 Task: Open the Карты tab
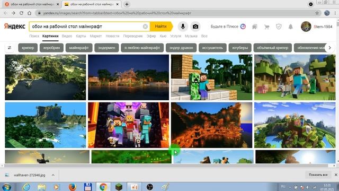(81, 36)
